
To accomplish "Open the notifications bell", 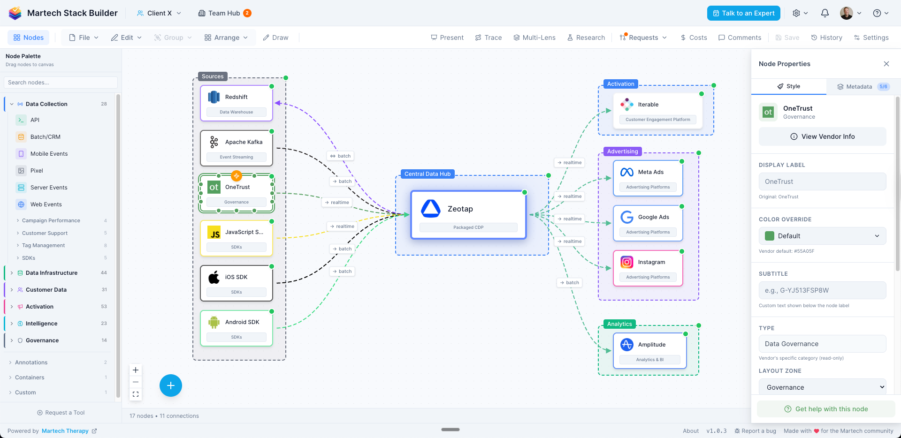I will point(825,13).
